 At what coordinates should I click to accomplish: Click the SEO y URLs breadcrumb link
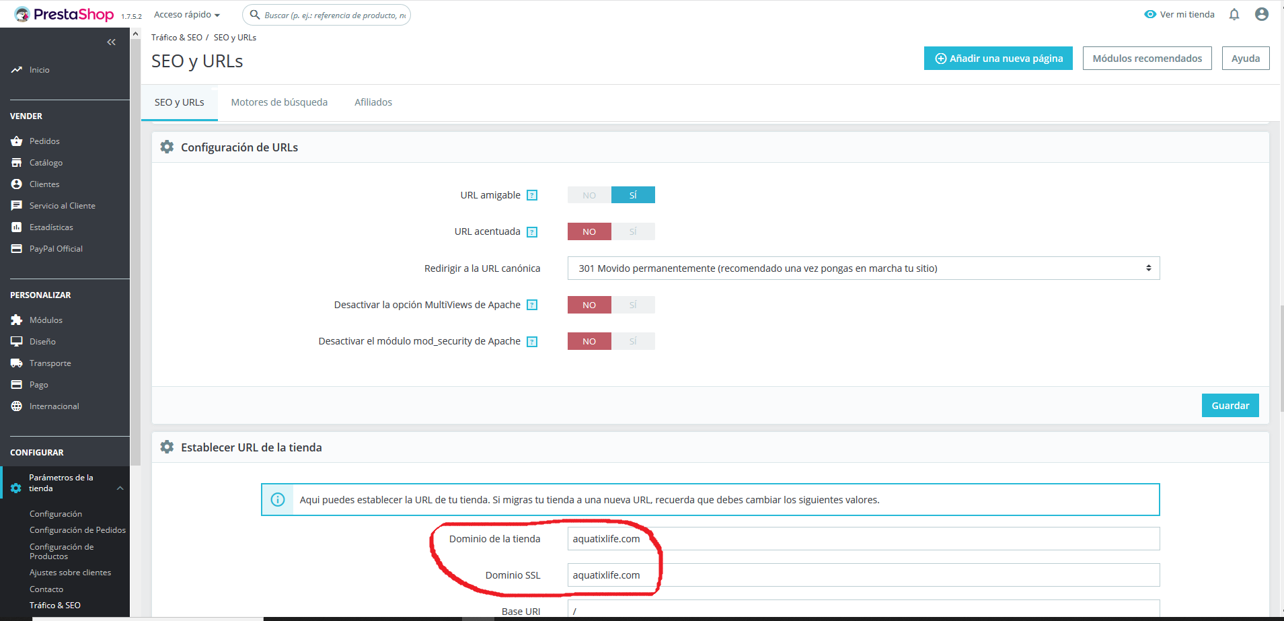point(235,38)
